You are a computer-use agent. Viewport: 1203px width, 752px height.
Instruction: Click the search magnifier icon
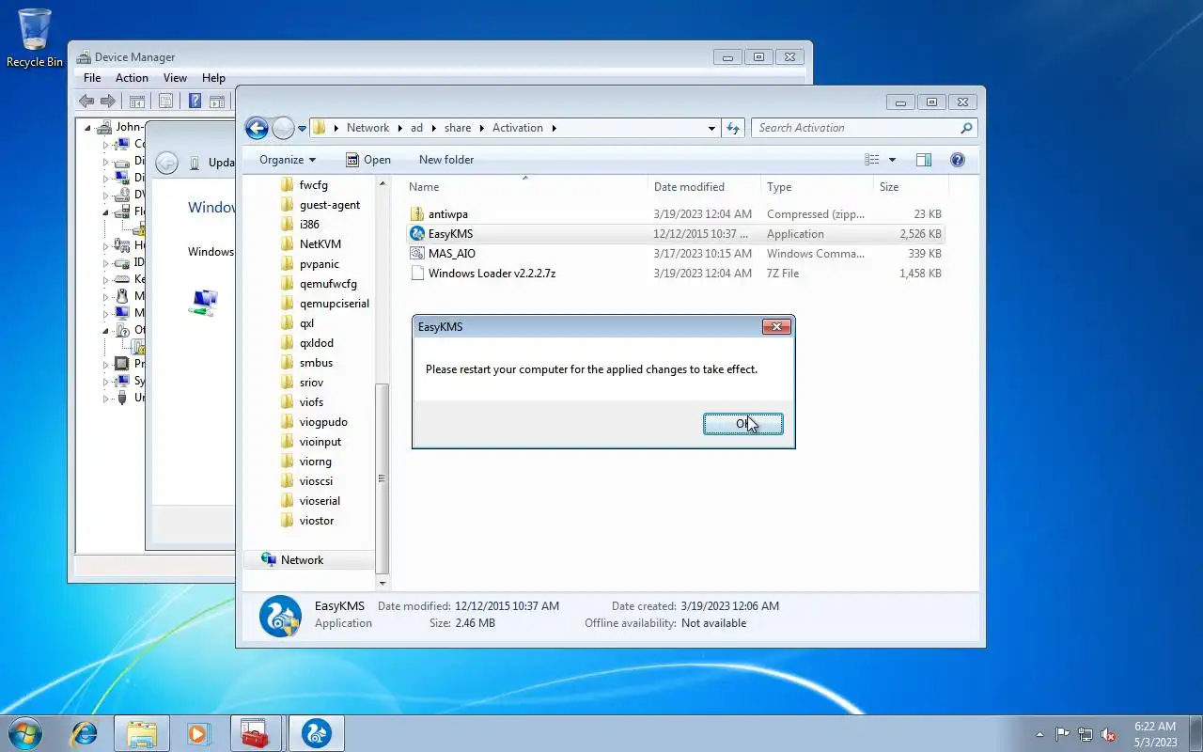coord(966,128)
